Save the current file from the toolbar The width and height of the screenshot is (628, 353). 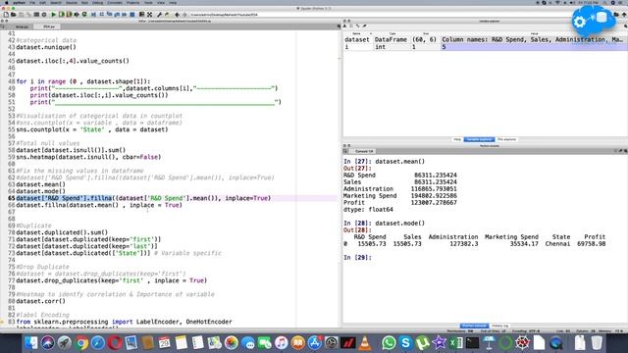tap(22, 15)
